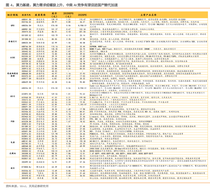The height and width of the screenshot is (190, 210).
Task: Click the PE value 201.05
Action: pos(82,32)
